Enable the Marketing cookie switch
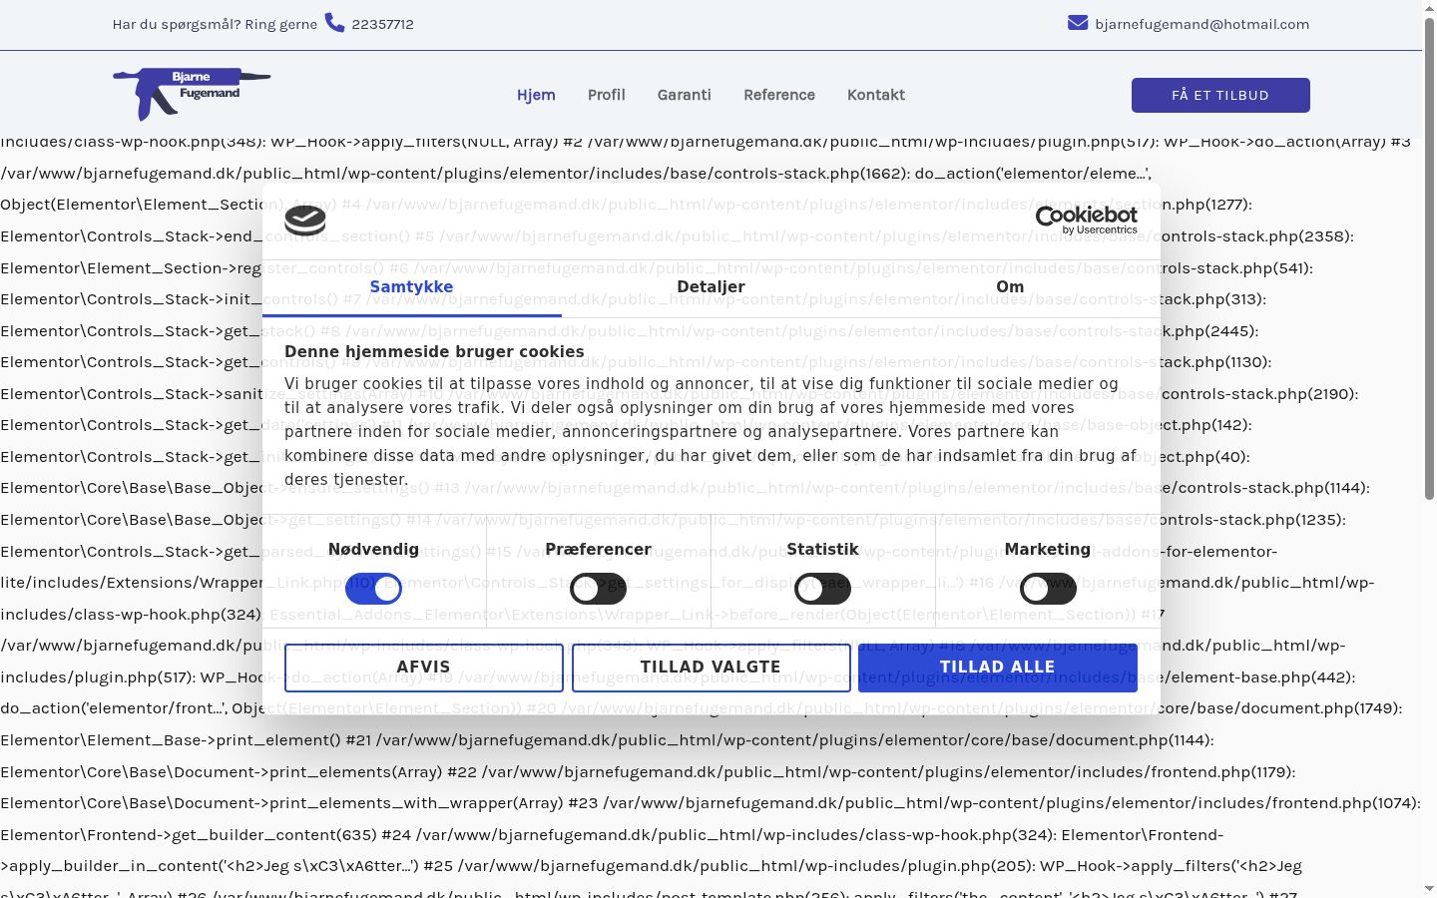 coord(1048,589)
